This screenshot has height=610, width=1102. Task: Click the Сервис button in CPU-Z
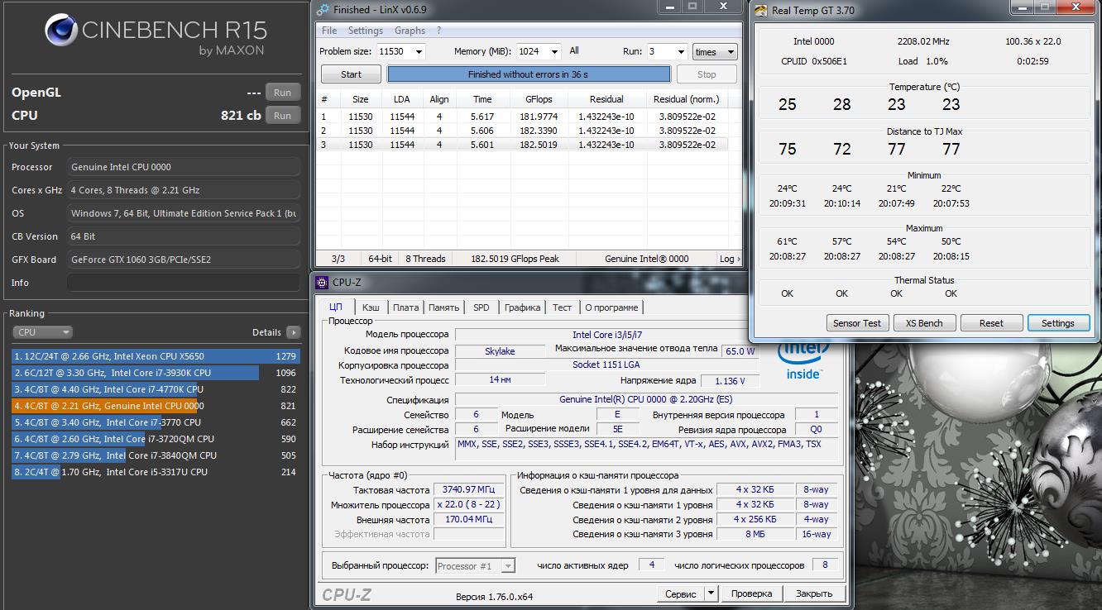point(680,593)
